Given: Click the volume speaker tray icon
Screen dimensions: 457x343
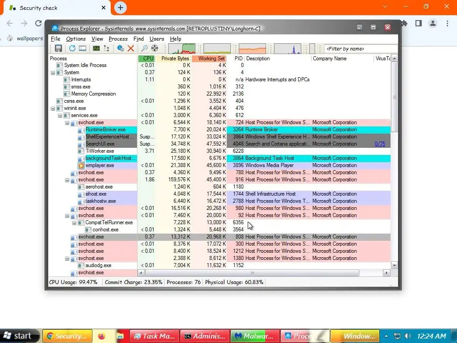Looking at the screenshot, I should point(408,336).
